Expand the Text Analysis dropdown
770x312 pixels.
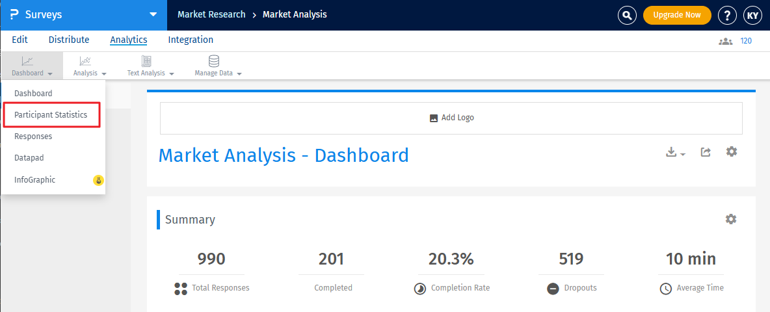click(x=172, y=73)
